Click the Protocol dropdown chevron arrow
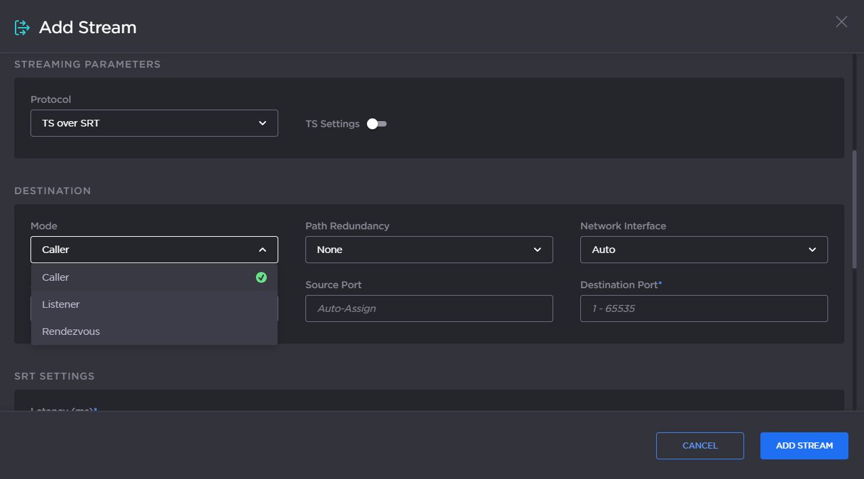Screen dimensions: 864x479 coord(263,123)
